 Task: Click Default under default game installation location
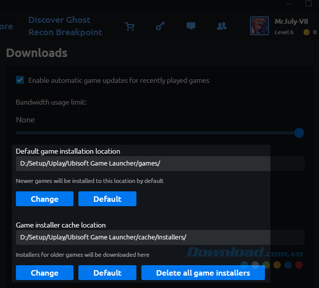click(x=108, y=199)
